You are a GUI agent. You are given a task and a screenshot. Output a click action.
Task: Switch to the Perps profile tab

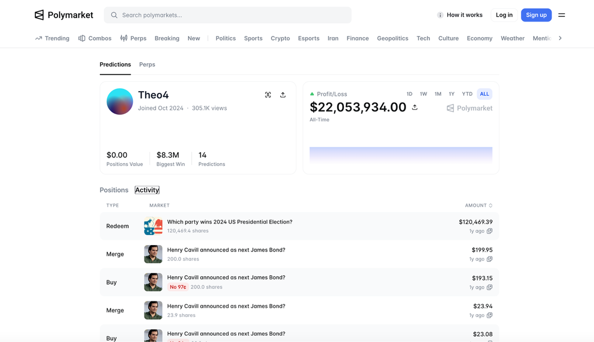click(147, 64)
